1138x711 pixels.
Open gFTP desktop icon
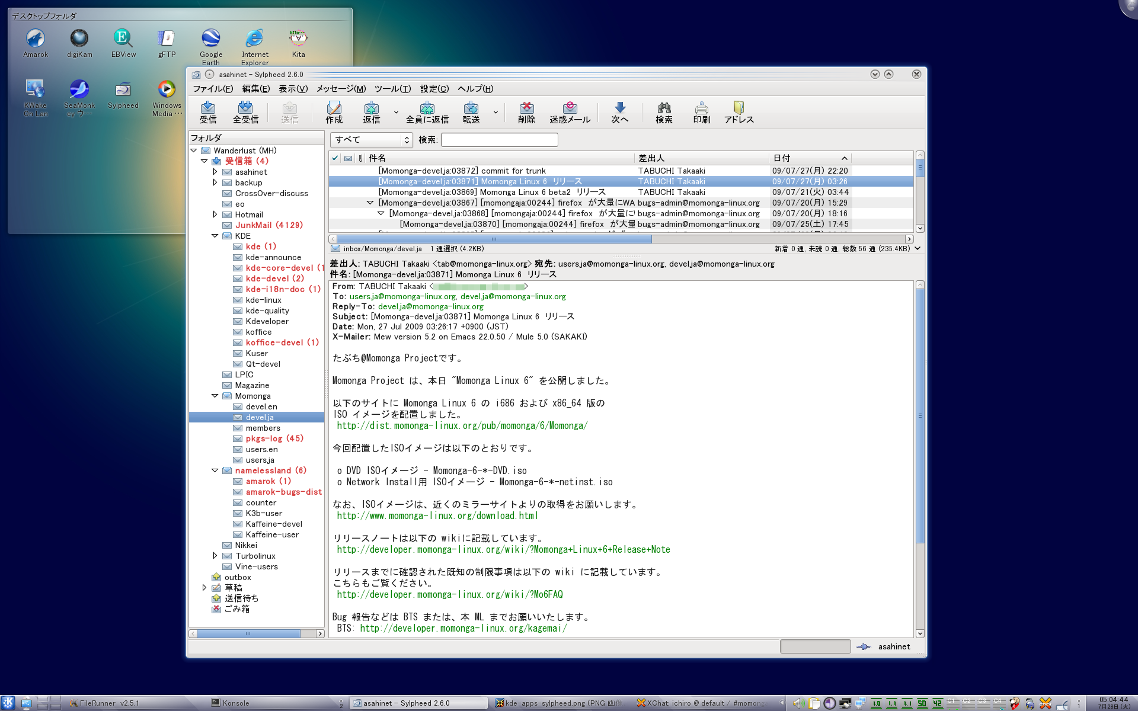pyautogui.click(x=167, y=43)
